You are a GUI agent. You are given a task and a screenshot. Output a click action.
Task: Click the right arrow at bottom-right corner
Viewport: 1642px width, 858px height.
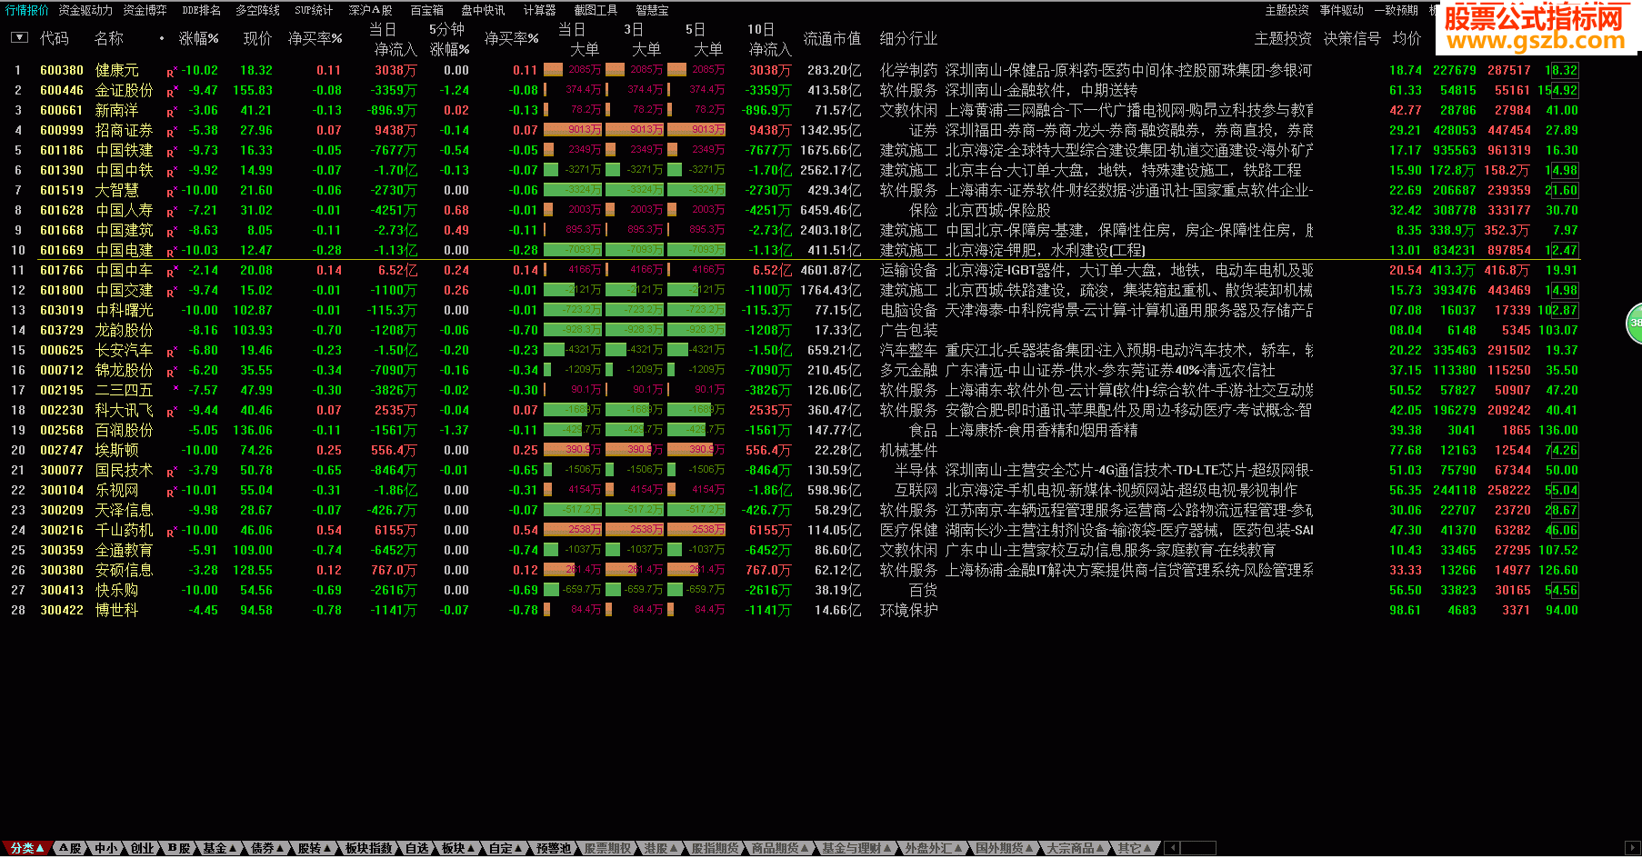click(1633, 848)
